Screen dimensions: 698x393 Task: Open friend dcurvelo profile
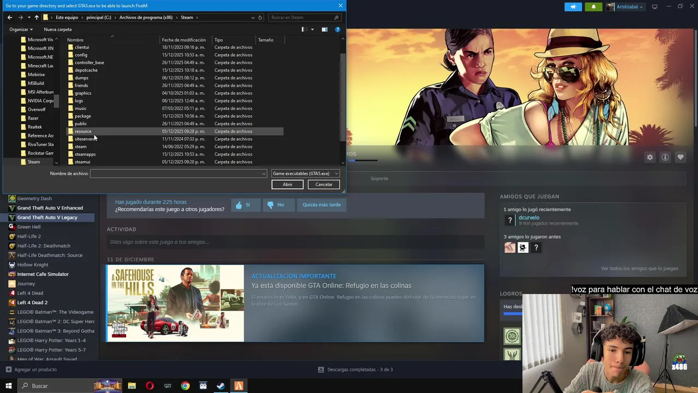528,218
